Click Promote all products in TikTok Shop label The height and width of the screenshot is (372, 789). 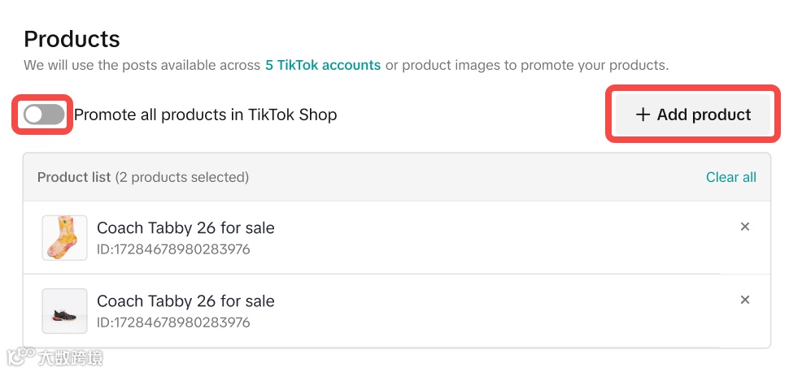[x=205, y=115]
